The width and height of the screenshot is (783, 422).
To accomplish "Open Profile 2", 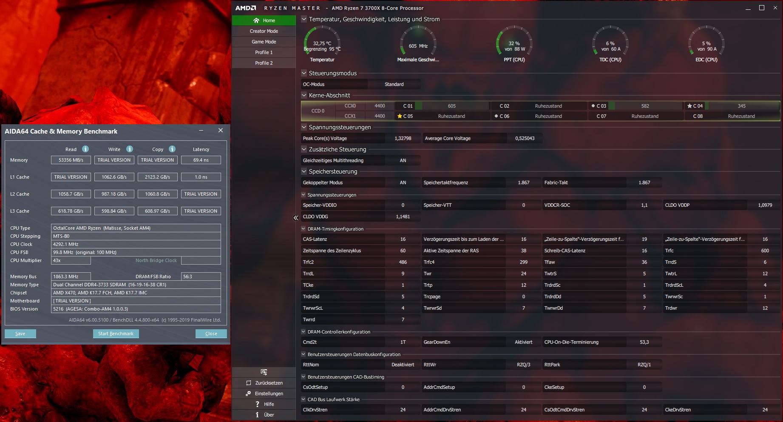I will click(264, 63).
